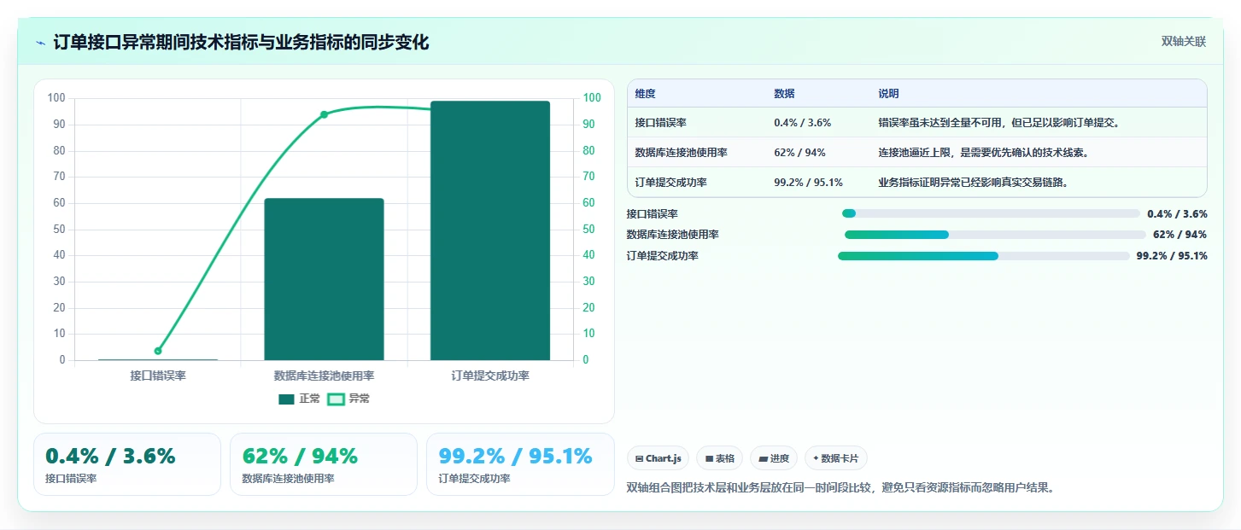1241x530 pixels.
Task: Click the 99.2% / 95.1% data card
Action: coord(520,464)
